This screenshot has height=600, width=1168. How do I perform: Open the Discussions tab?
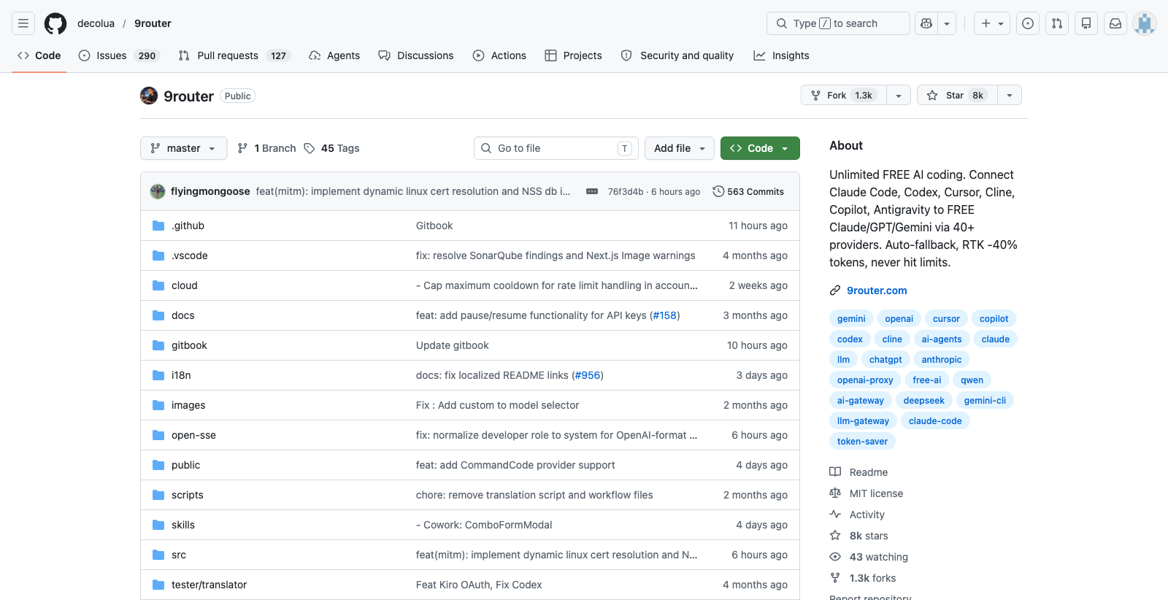click(x=416, y=55)
